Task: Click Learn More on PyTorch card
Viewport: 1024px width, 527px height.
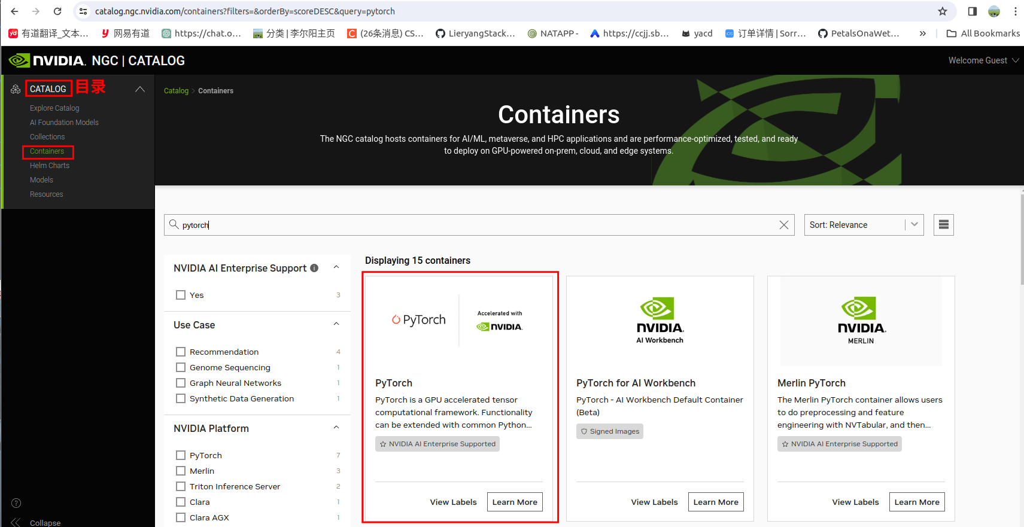Action: (x=515, y=502)
